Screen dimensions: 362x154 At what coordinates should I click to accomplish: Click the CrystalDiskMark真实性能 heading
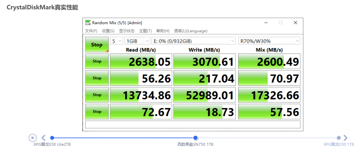[x=42, y=8]
